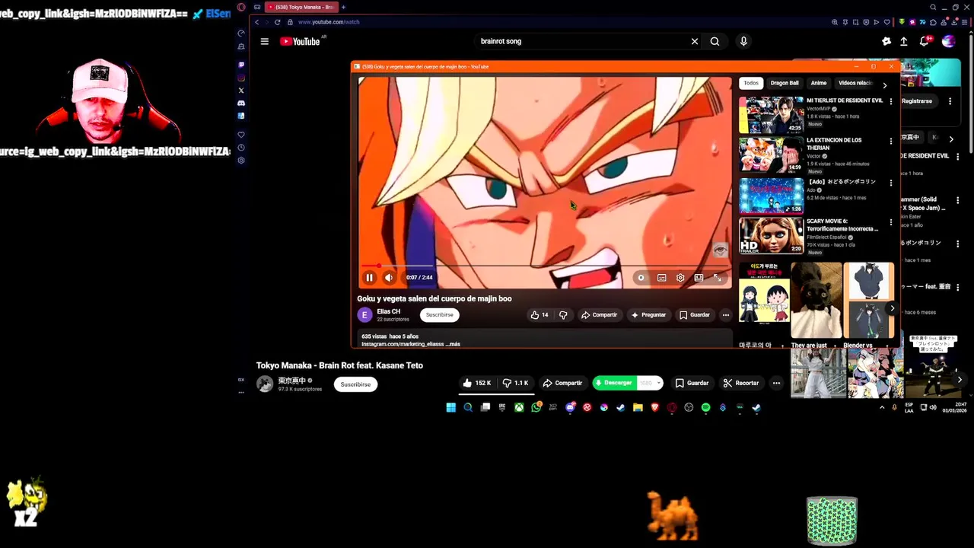
Task: Open YouTube create upload icon
Action: (904, 41)
